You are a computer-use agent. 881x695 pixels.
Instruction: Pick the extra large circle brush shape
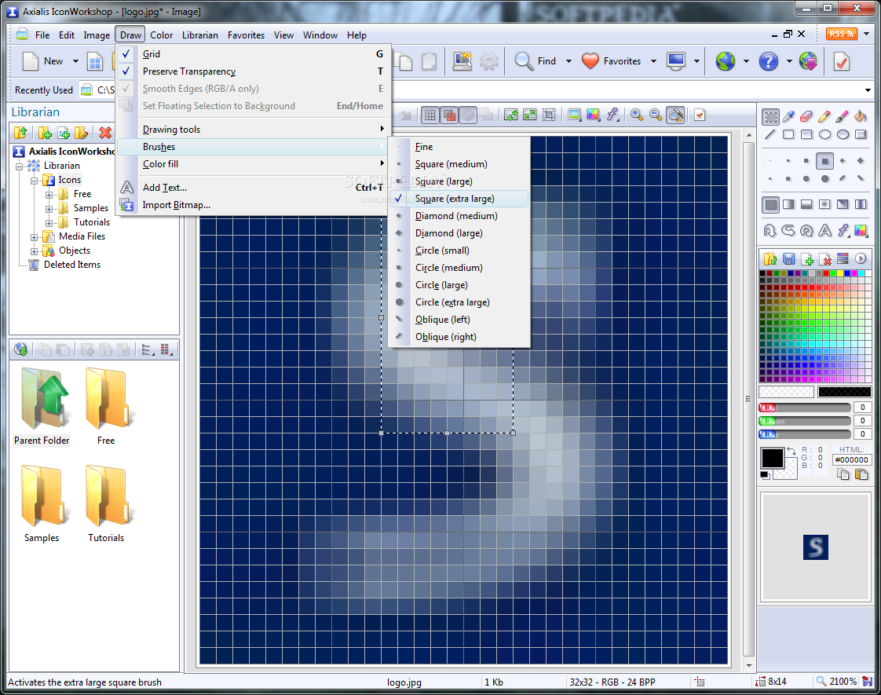(x=824, y=179)
